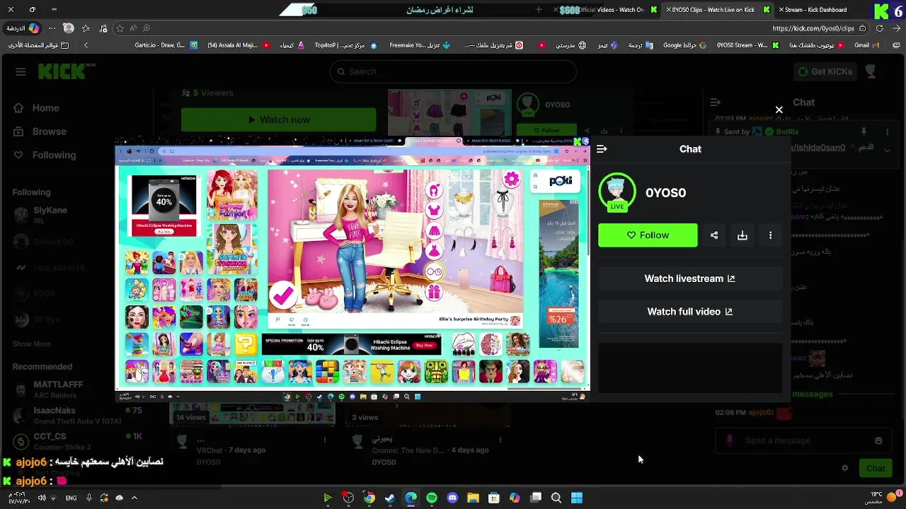Open the hamburger sidebar menu

21,71
